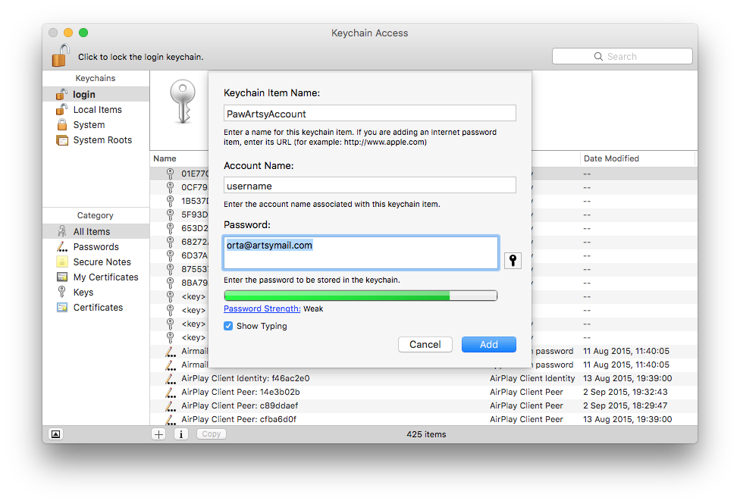Select the login keychain
This screenshot has width=740, height=504.
96,95
